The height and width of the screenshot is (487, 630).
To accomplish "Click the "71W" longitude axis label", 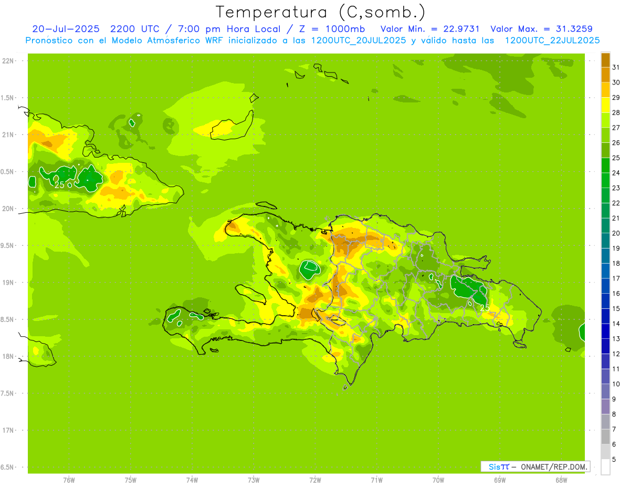I will pos(376,480).
